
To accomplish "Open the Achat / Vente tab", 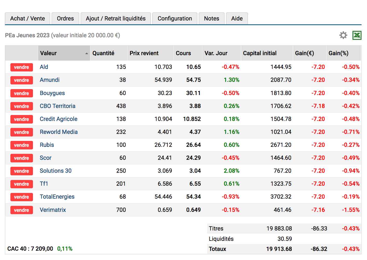I will coord(28,18).
